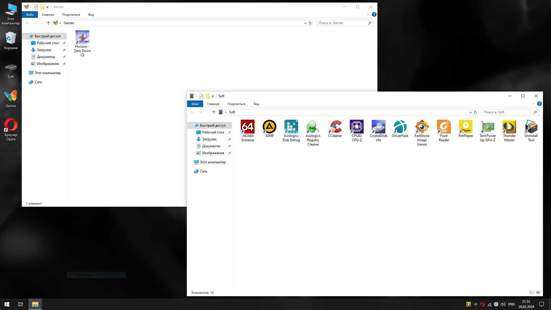The height and width of the screenshot is (310, 551).
Task: Toggle pin for Загрузки shortcut
Action: tap(64, 50)
